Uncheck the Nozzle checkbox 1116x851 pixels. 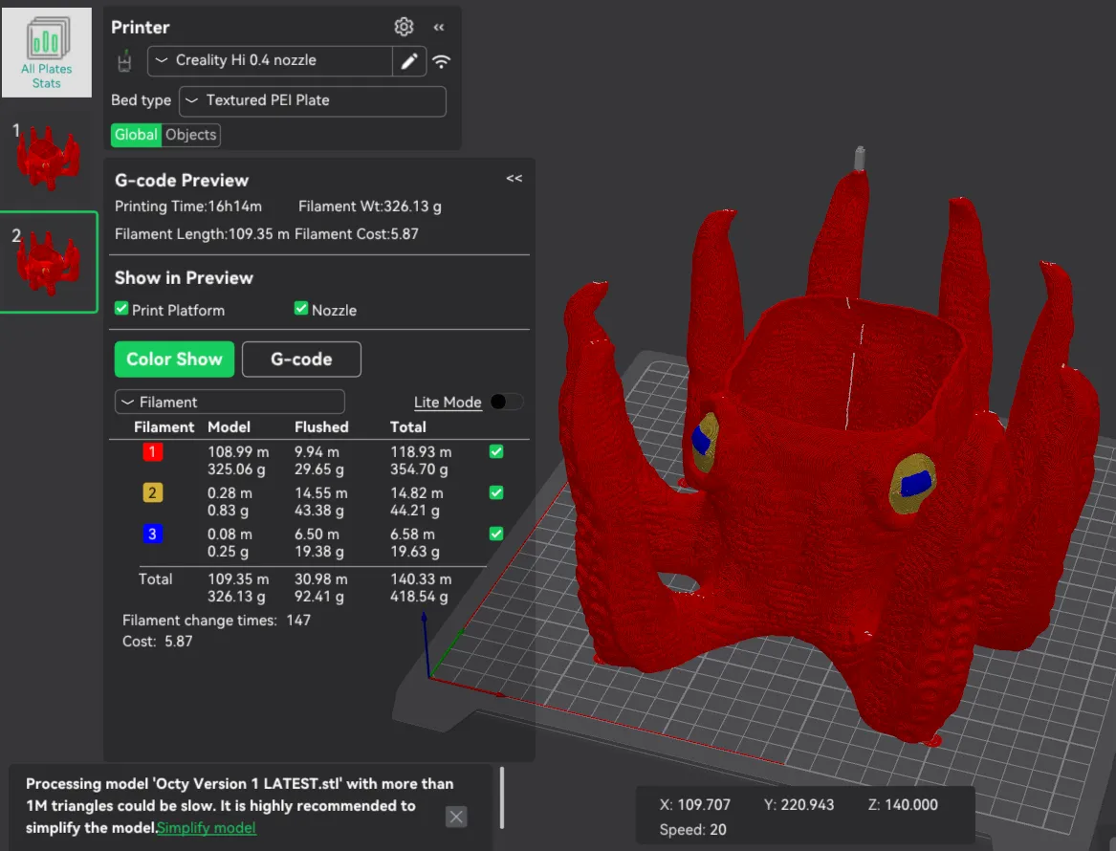301,309
